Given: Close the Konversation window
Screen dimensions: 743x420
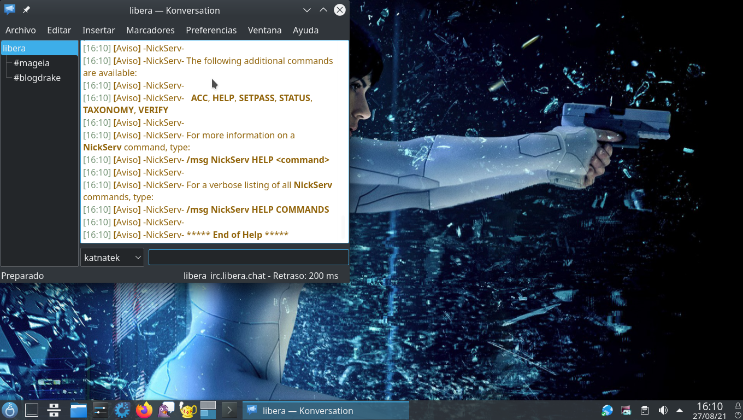Looking at the screenshot, I should (340, 10).
